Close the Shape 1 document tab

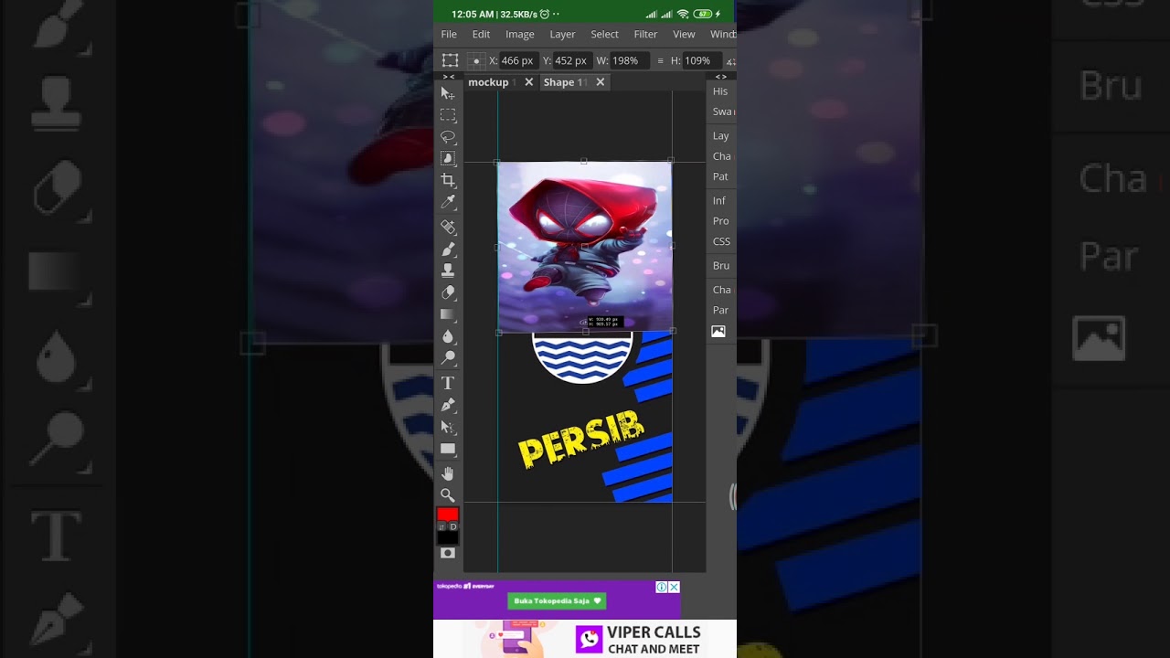coord(601,82)
